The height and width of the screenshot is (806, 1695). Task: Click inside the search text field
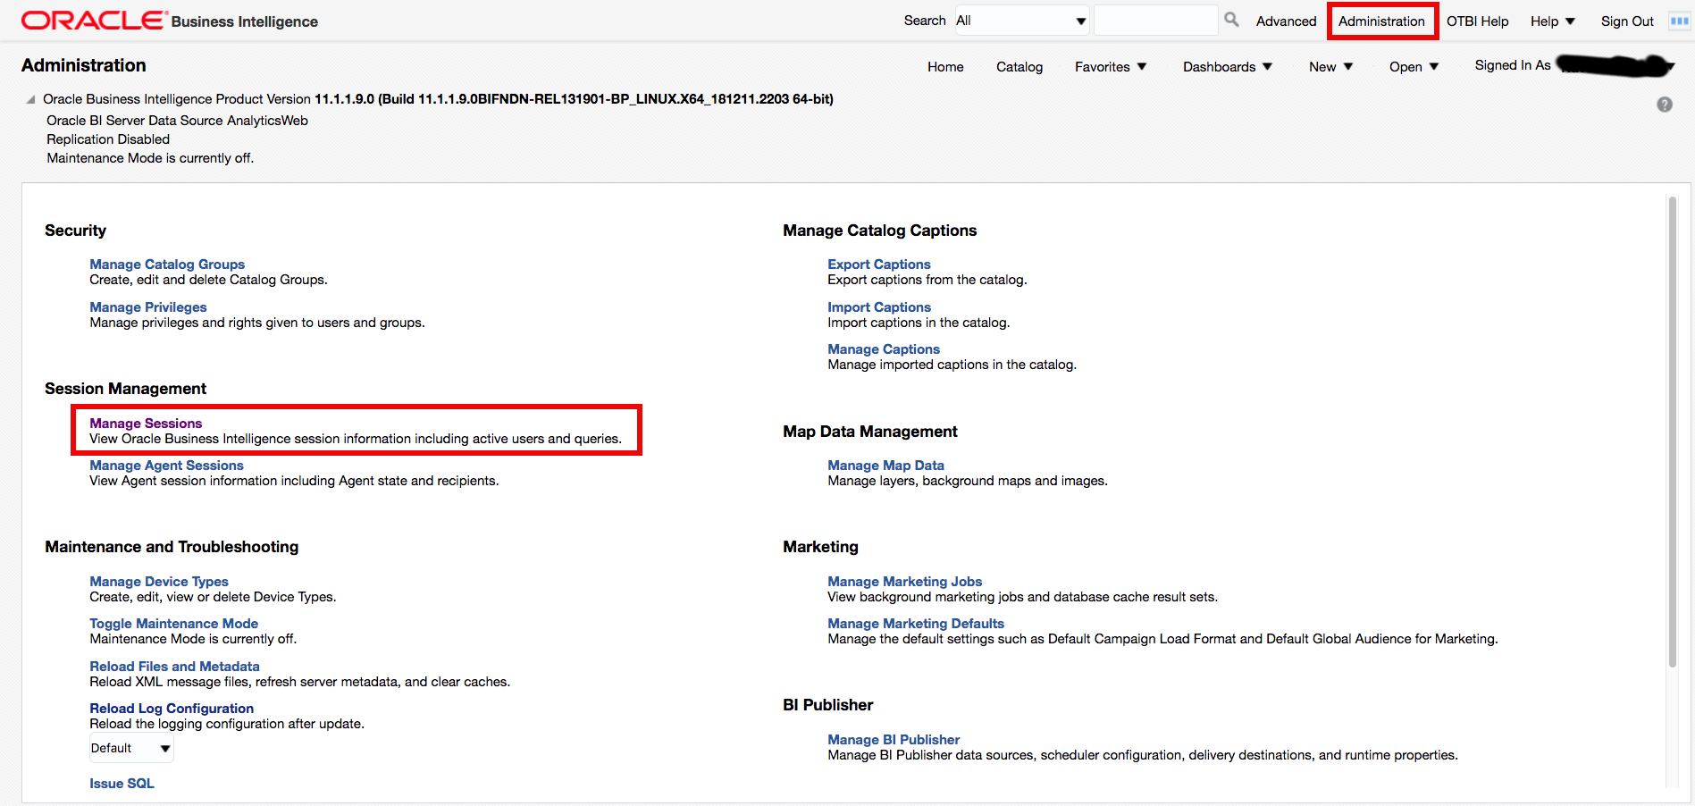pyautogui.click(x=1155, y=21)
